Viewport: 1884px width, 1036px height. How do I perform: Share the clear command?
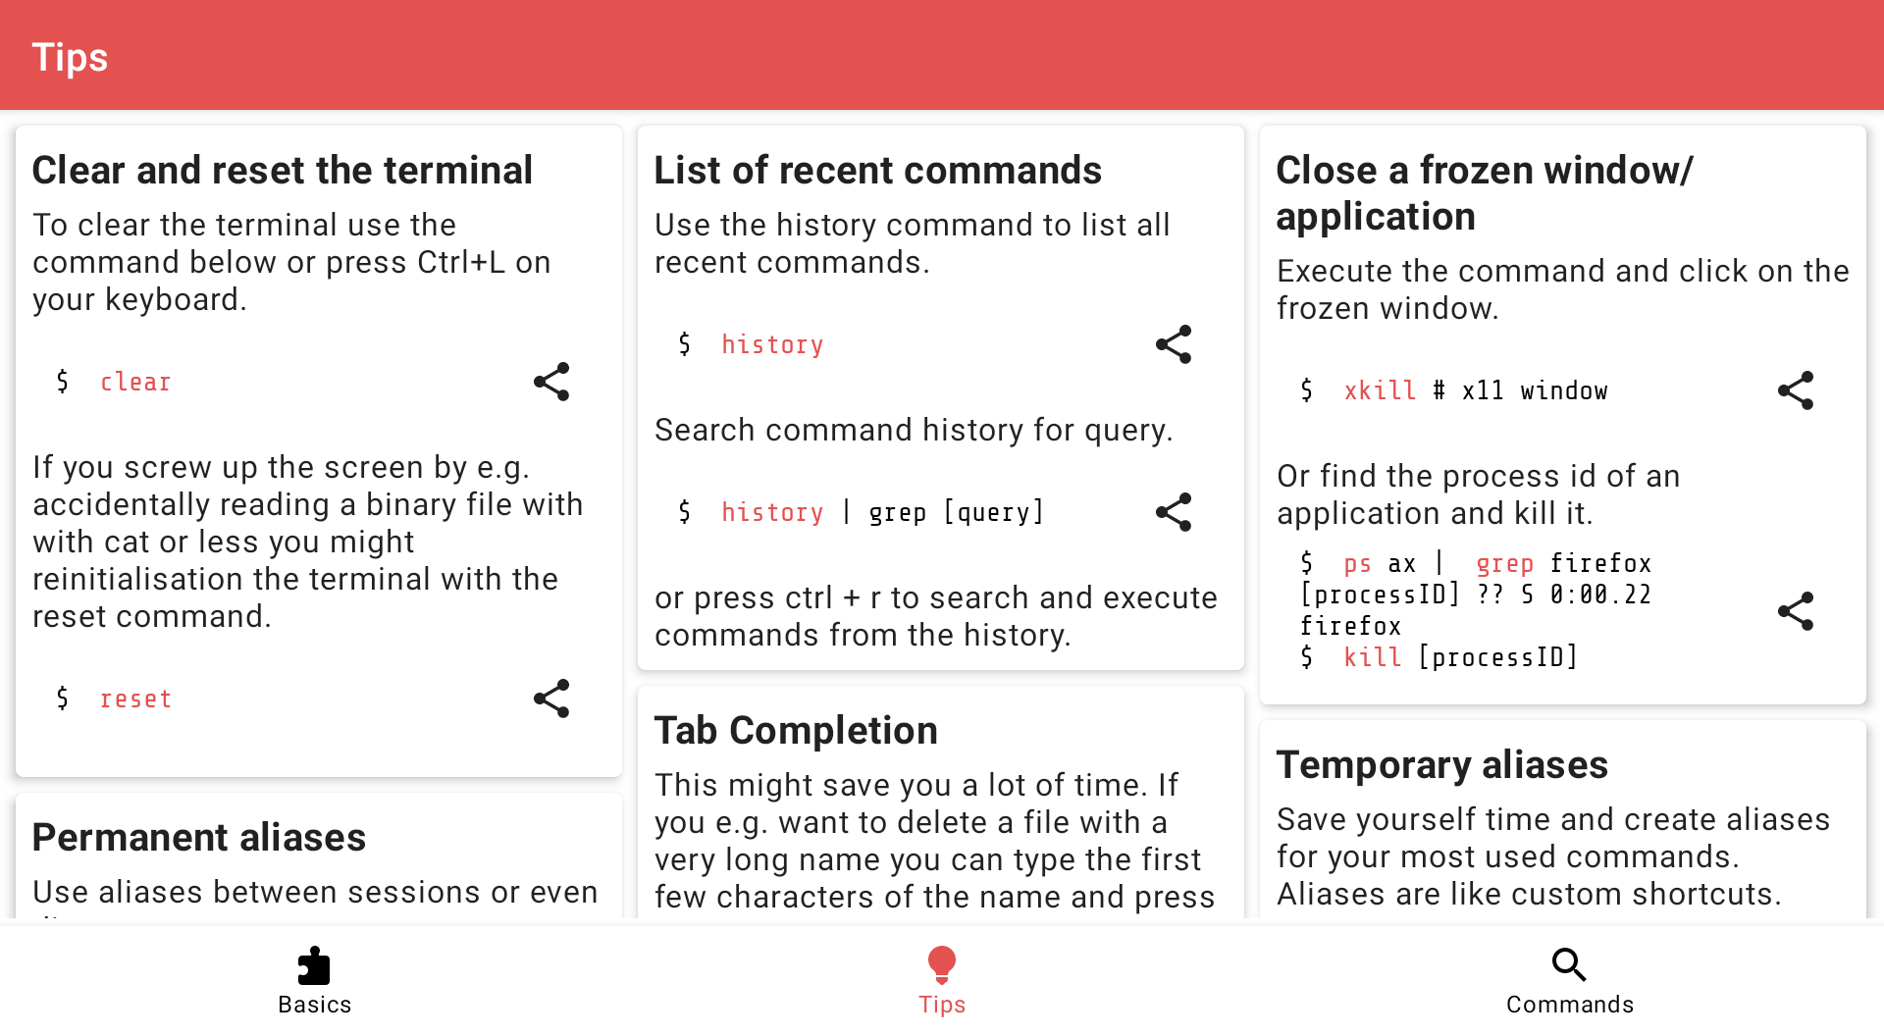pos(551,382)
